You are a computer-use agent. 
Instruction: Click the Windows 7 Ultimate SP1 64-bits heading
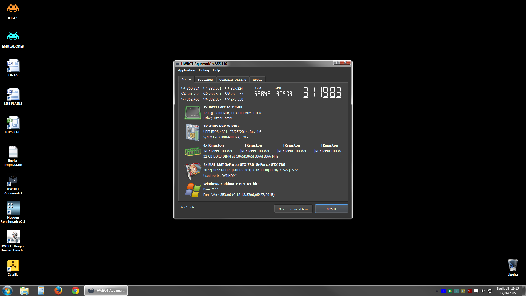[231, 184]
